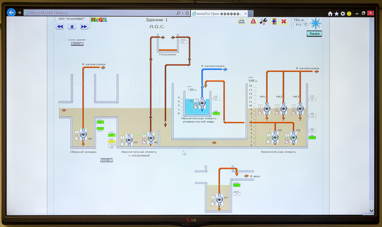Toggle crossed-out hand mode for pump H5
Viewport: 382px width, 227px height.
pyautogui.click(x=144, y=142)
